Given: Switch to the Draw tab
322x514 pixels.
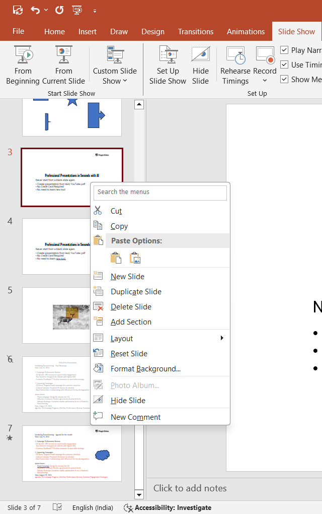Looking at the screenshot, I should click(119, 32).
